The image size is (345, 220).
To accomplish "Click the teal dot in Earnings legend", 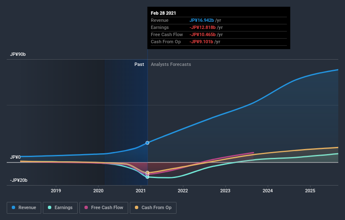I will click(50, 207).
